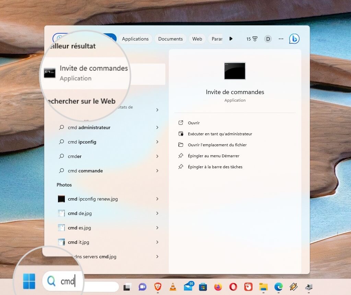Open the rewards points trophy indicator
The width and height of the screenshot is (351, 295).
point(252,39)
